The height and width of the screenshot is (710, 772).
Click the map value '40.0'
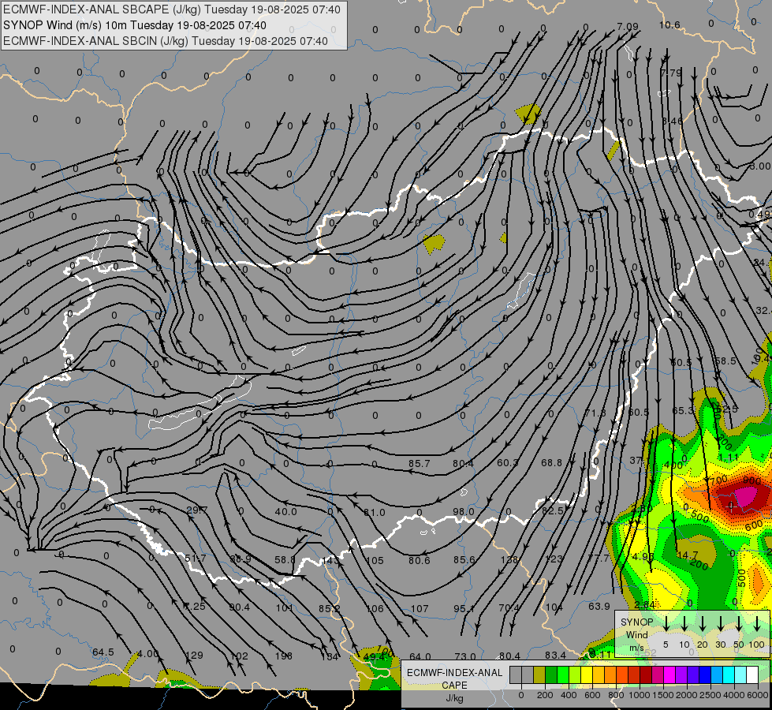(x=285, y=511)
